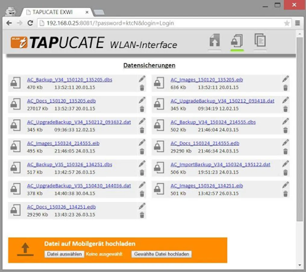This screenshot has width=306, height=272.
Task: Download AC_Backup_V35_150326_134251.dbs link
Action: point(69,164)
